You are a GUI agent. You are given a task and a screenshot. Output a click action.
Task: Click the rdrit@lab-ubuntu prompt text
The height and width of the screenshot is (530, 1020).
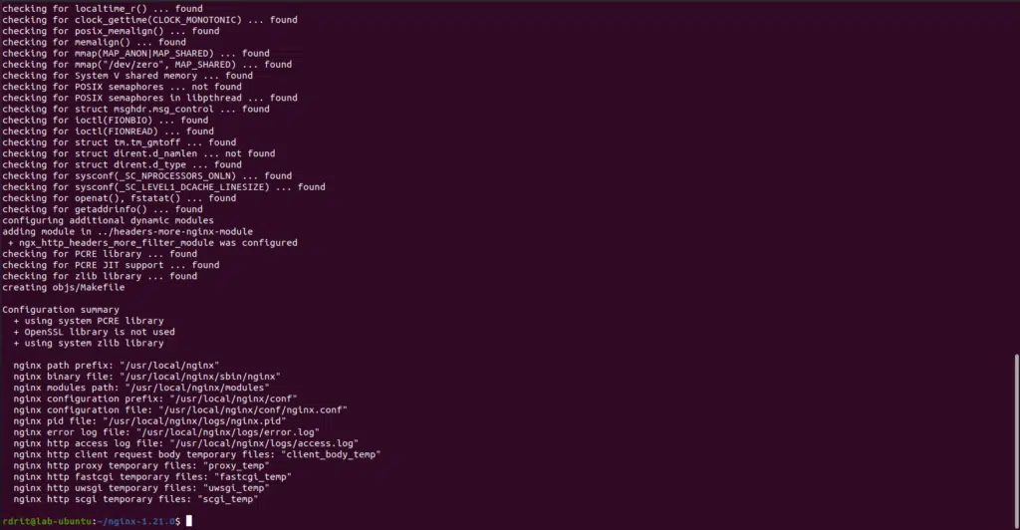pyautogui.click(x=48, y=522)
